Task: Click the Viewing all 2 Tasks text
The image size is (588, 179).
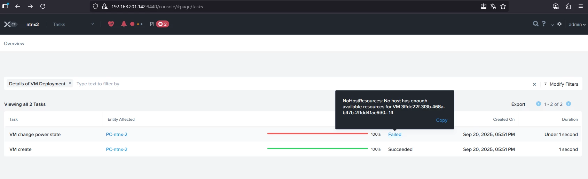Action: [x=25, y=104]
